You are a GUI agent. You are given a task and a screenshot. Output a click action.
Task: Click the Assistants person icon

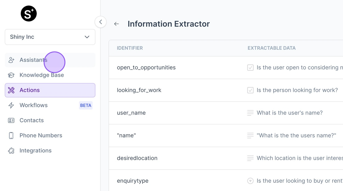pyautogui.click(x=11, y=60)
